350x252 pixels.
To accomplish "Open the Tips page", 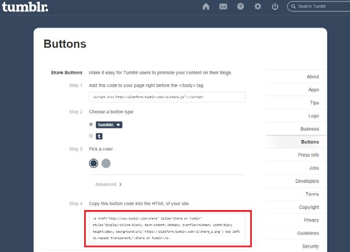I will pyautogui.click(x=315, y=103).
